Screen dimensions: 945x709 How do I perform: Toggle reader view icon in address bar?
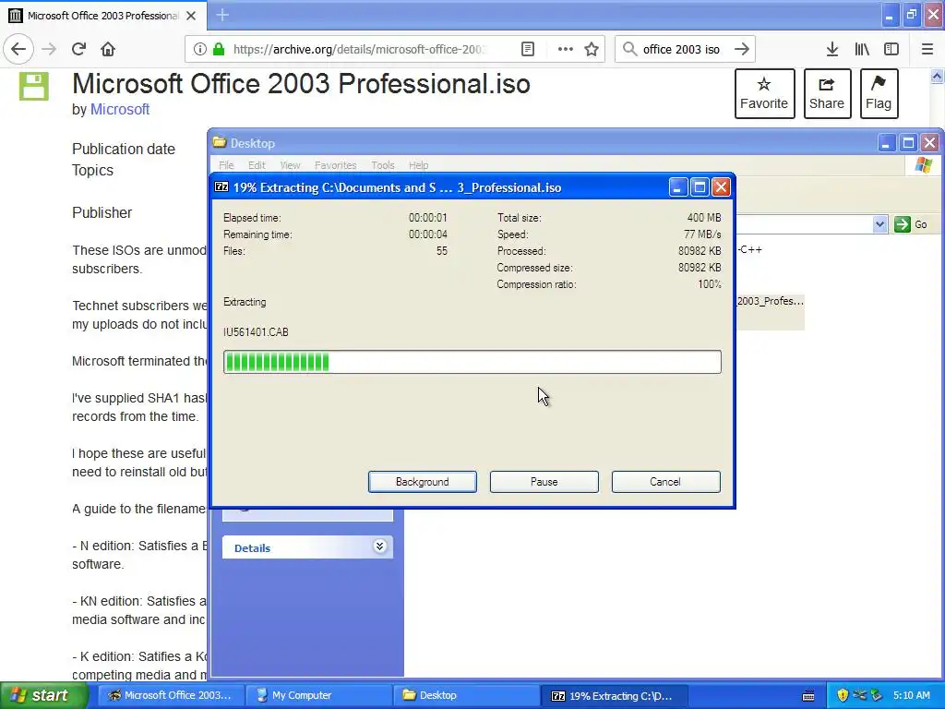[527, 49]
